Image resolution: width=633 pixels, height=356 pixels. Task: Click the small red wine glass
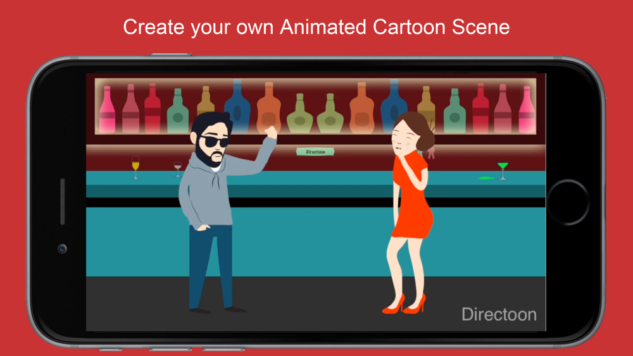pos(178,169)
